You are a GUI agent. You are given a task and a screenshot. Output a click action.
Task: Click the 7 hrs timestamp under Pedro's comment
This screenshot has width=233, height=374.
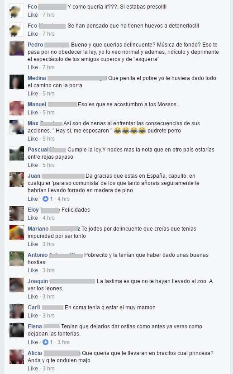click(x=48, y=67)
